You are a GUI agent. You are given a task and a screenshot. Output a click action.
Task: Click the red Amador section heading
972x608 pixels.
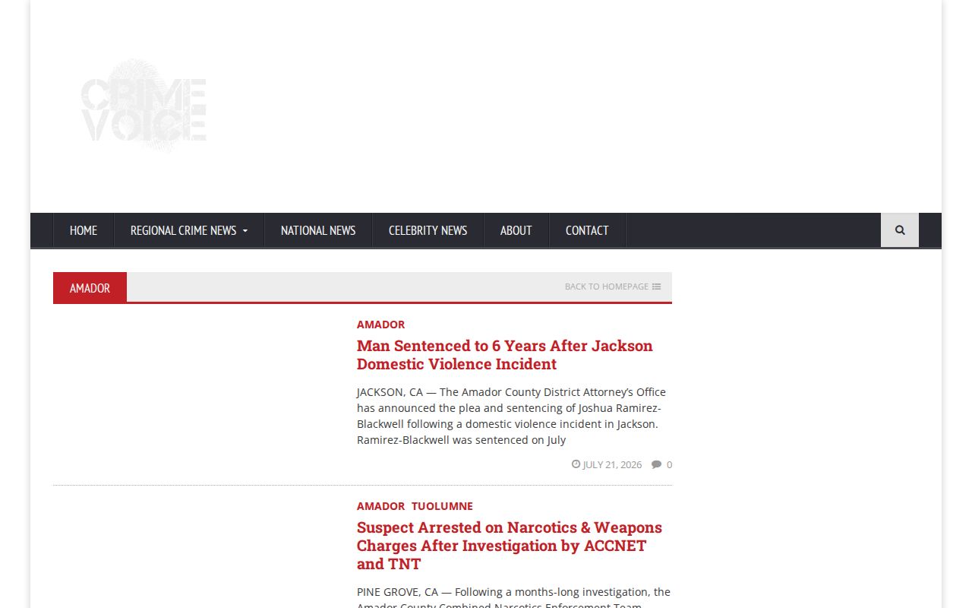click(90, 288)
